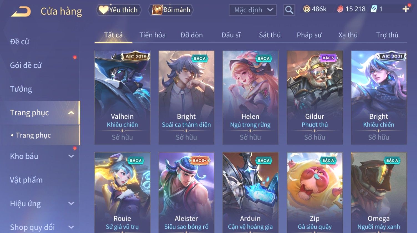Viewport: 417px width, 233px height.
Task: Select the Trang phục sub-item
Action: pos(33,135)
